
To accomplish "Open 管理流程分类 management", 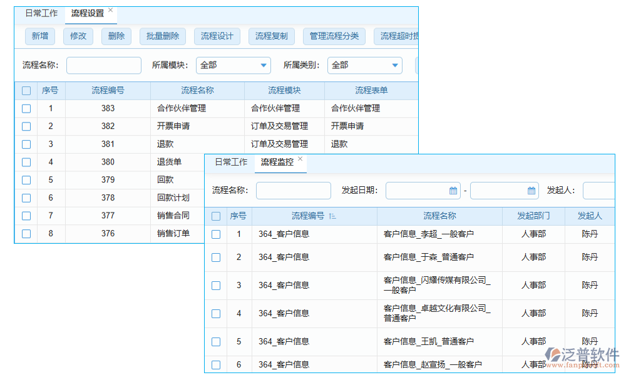I will click(x=334, y=36).
